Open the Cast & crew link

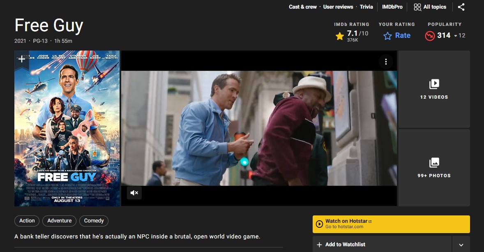tap(303, 7)
